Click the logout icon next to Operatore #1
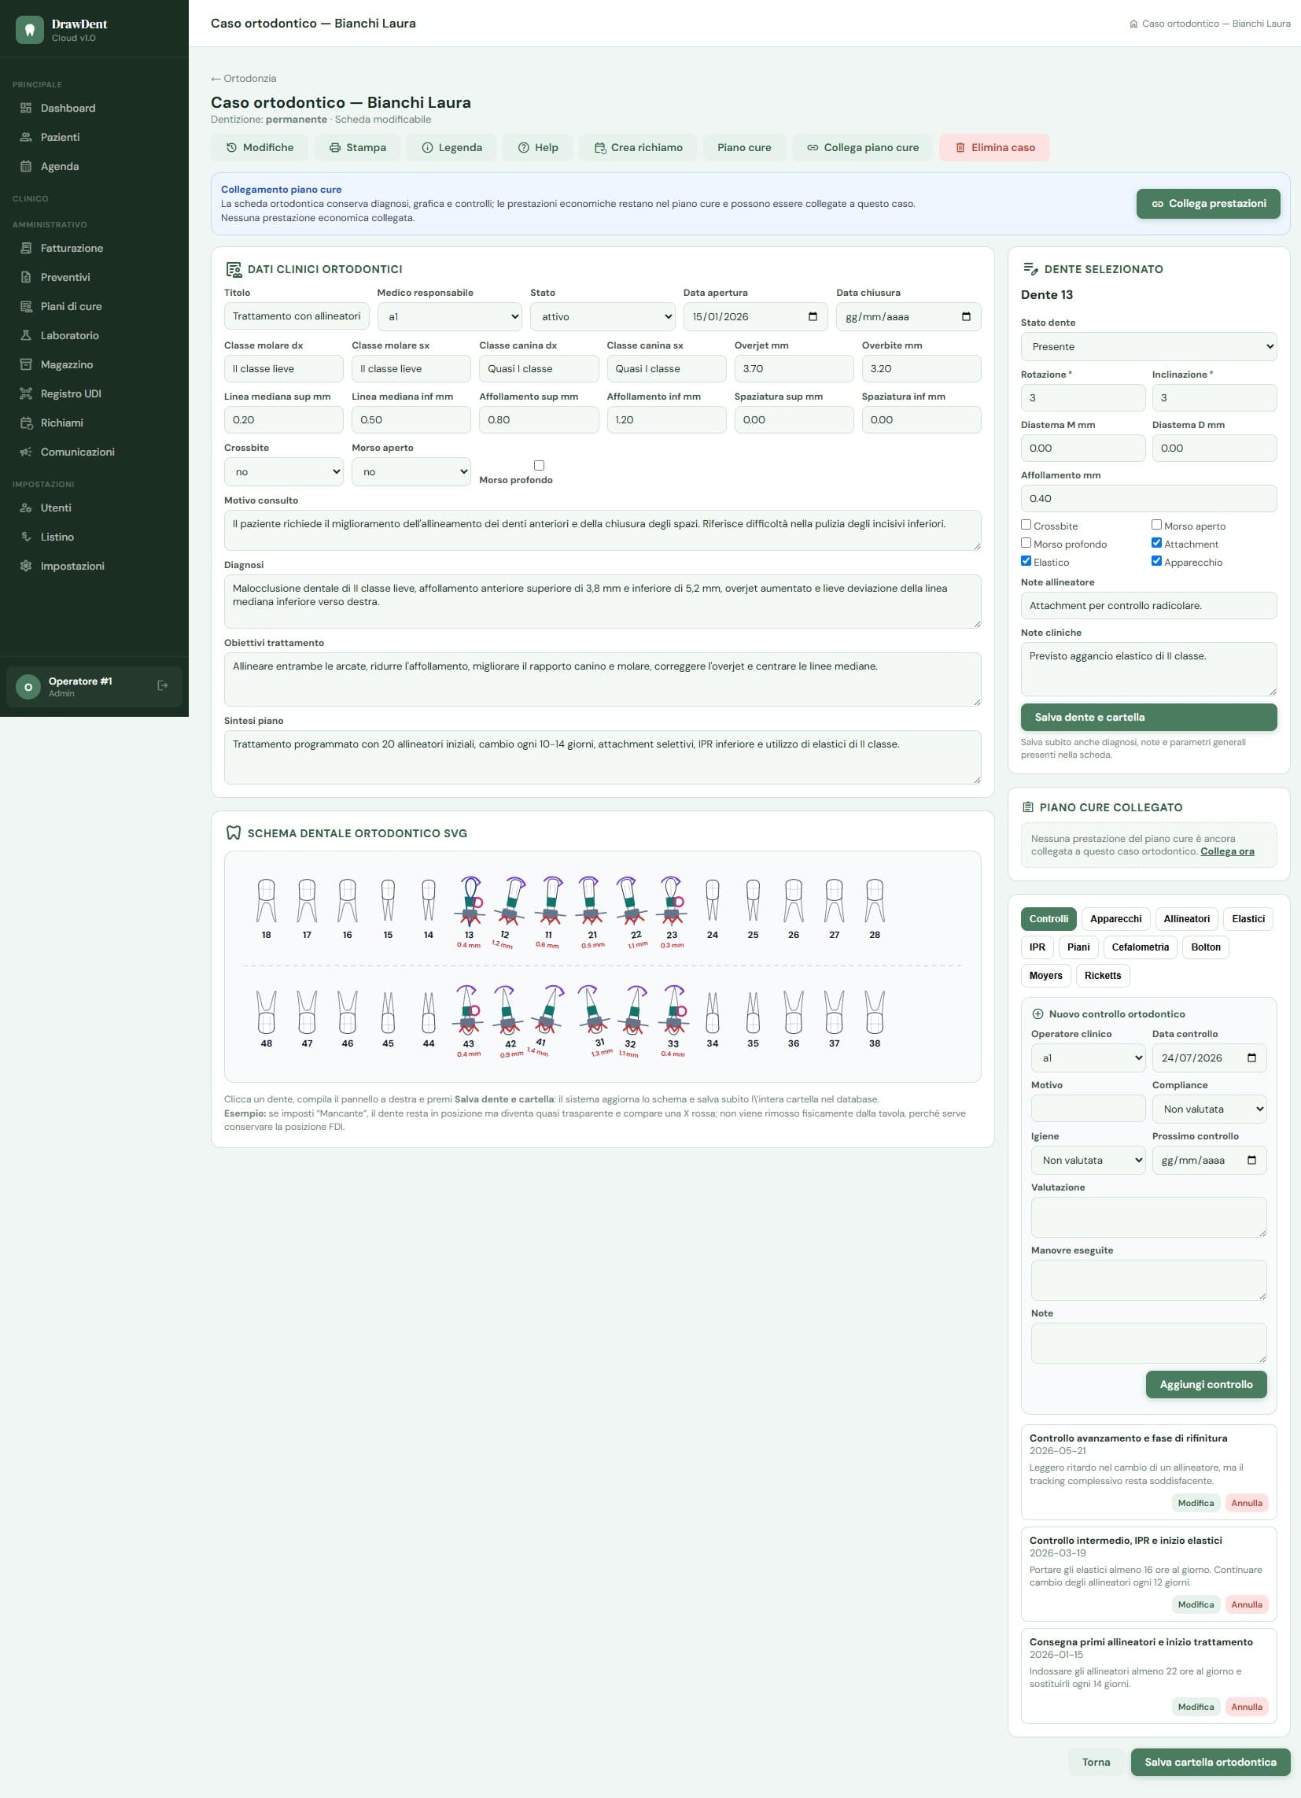 [162, 685]
